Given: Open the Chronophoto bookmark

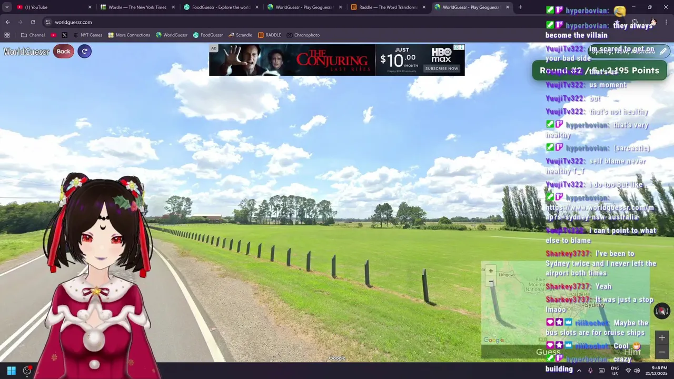Looking at the screenshot, I should tap(303, 35).
